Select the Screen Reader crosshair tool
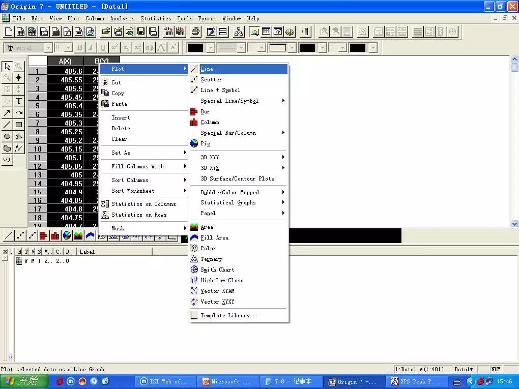 coord(19,78)
